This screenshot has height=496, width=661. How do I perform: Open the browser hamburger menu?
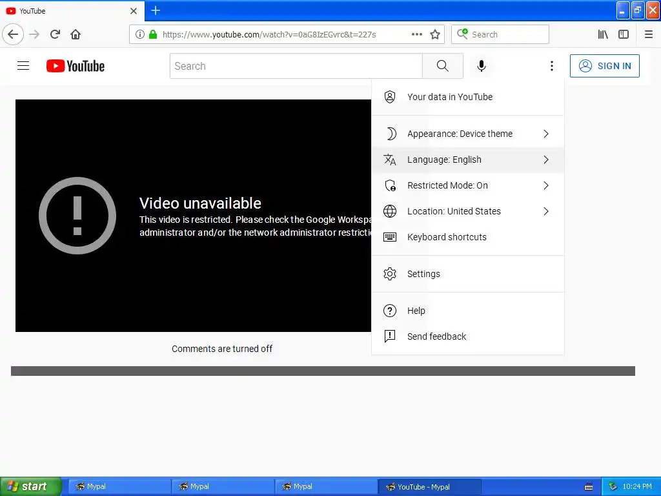pyautogui.click(x=648, y=34)
